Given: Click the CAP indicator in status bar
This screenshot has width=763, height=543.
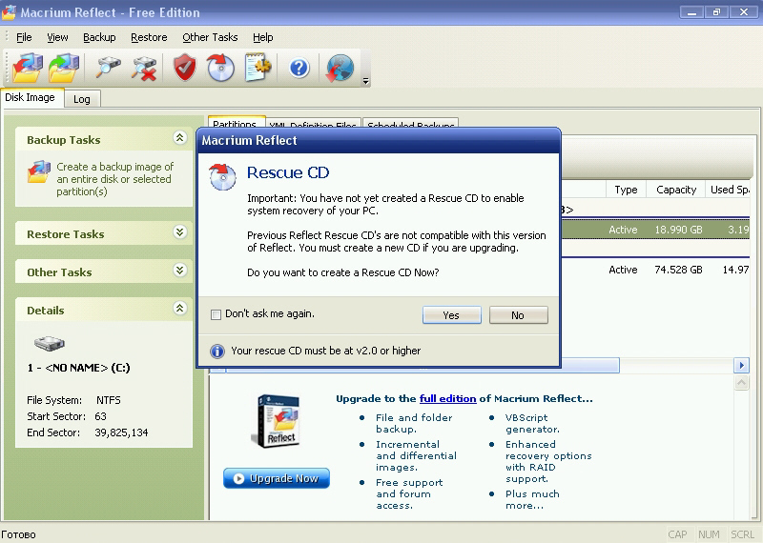Looking at the screenshot, I should 677,534.
